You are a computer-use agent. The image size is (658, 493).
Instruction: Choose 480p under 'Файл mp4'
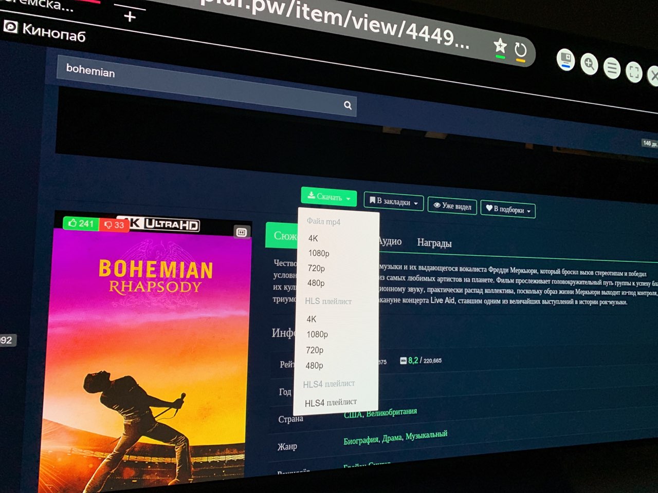316,283
